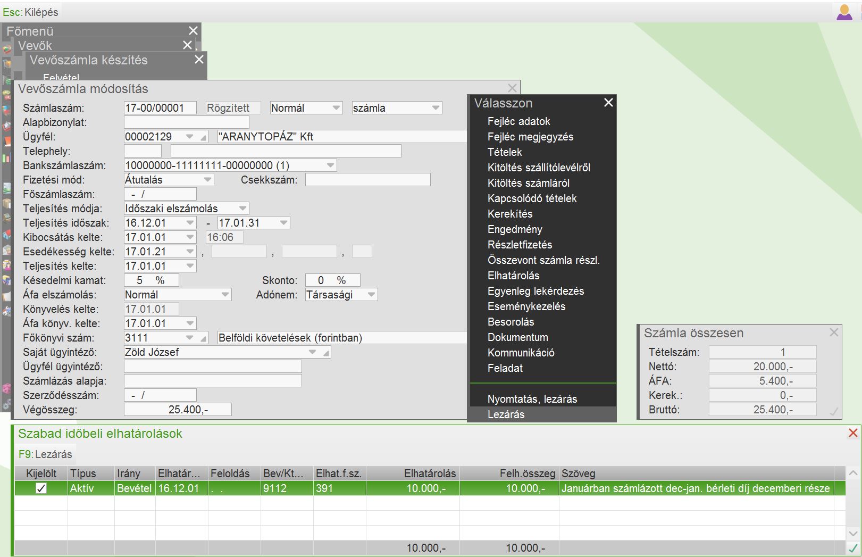The image size is (862, 557).
Task: Click the scroll-down arrow in the accruals table
Action: click(x=853, y=533)
